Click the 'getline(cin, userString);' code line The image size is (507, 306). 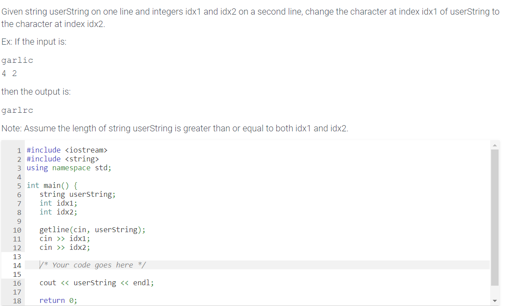click(92, 229)
